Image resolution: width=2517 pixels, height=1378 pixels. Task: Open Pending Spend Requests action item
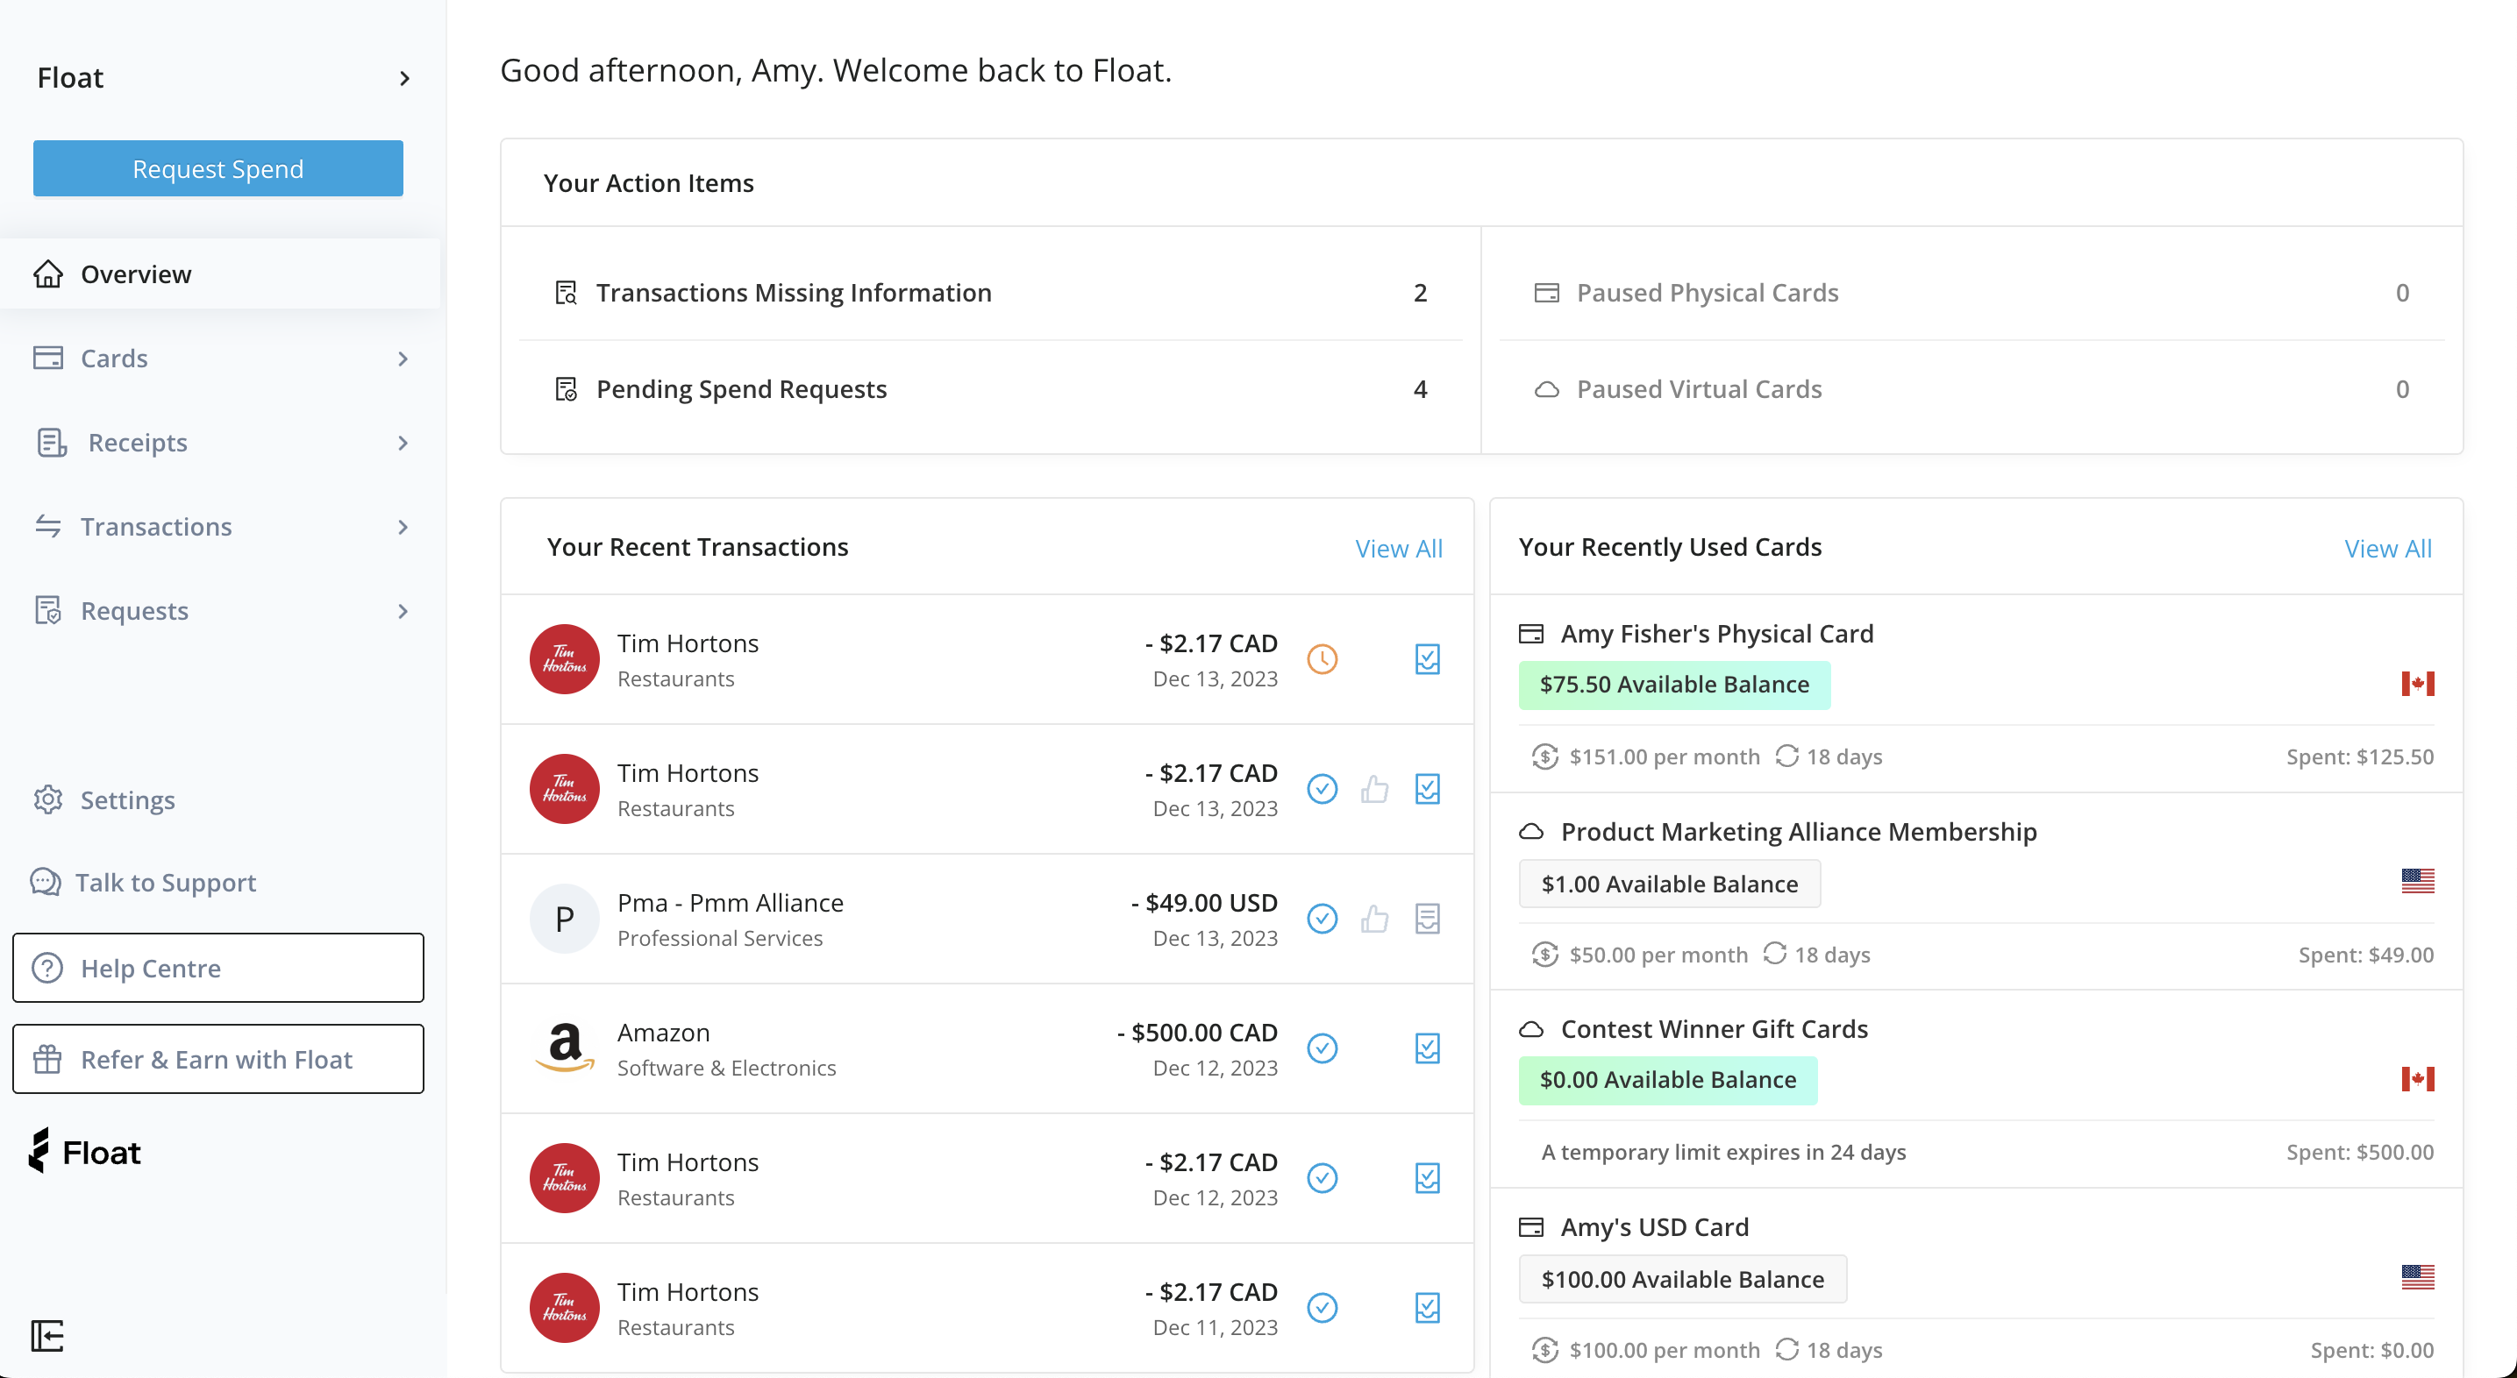point(742,387)
